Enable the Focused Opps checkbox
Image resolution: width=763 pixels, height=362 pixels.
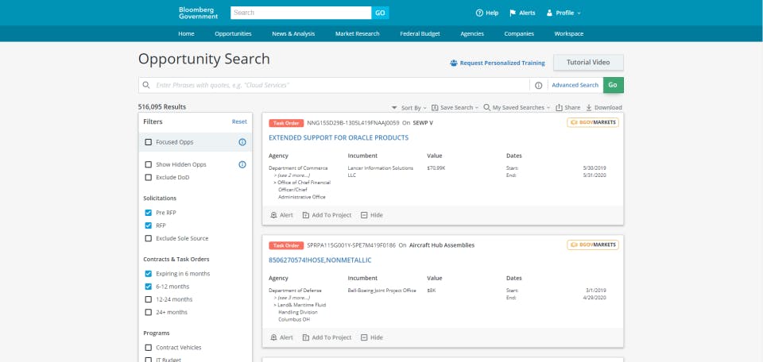(149, 142)
